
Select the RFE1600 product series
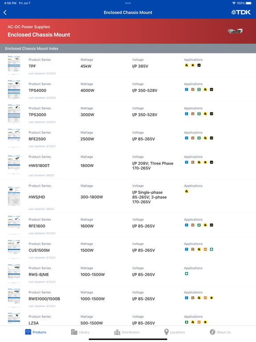pyautogui.click(x=37, y=226)
